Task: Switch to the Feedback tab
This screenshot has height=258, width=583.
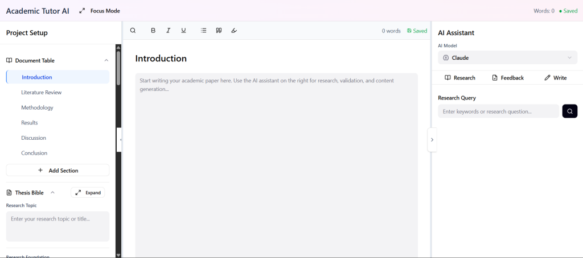Action: pyautogui.click(x=507, y=78)
